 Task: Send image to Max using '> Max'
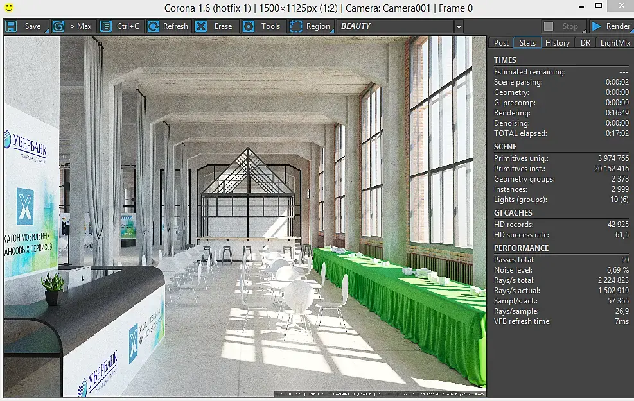[x=73, y=27]
